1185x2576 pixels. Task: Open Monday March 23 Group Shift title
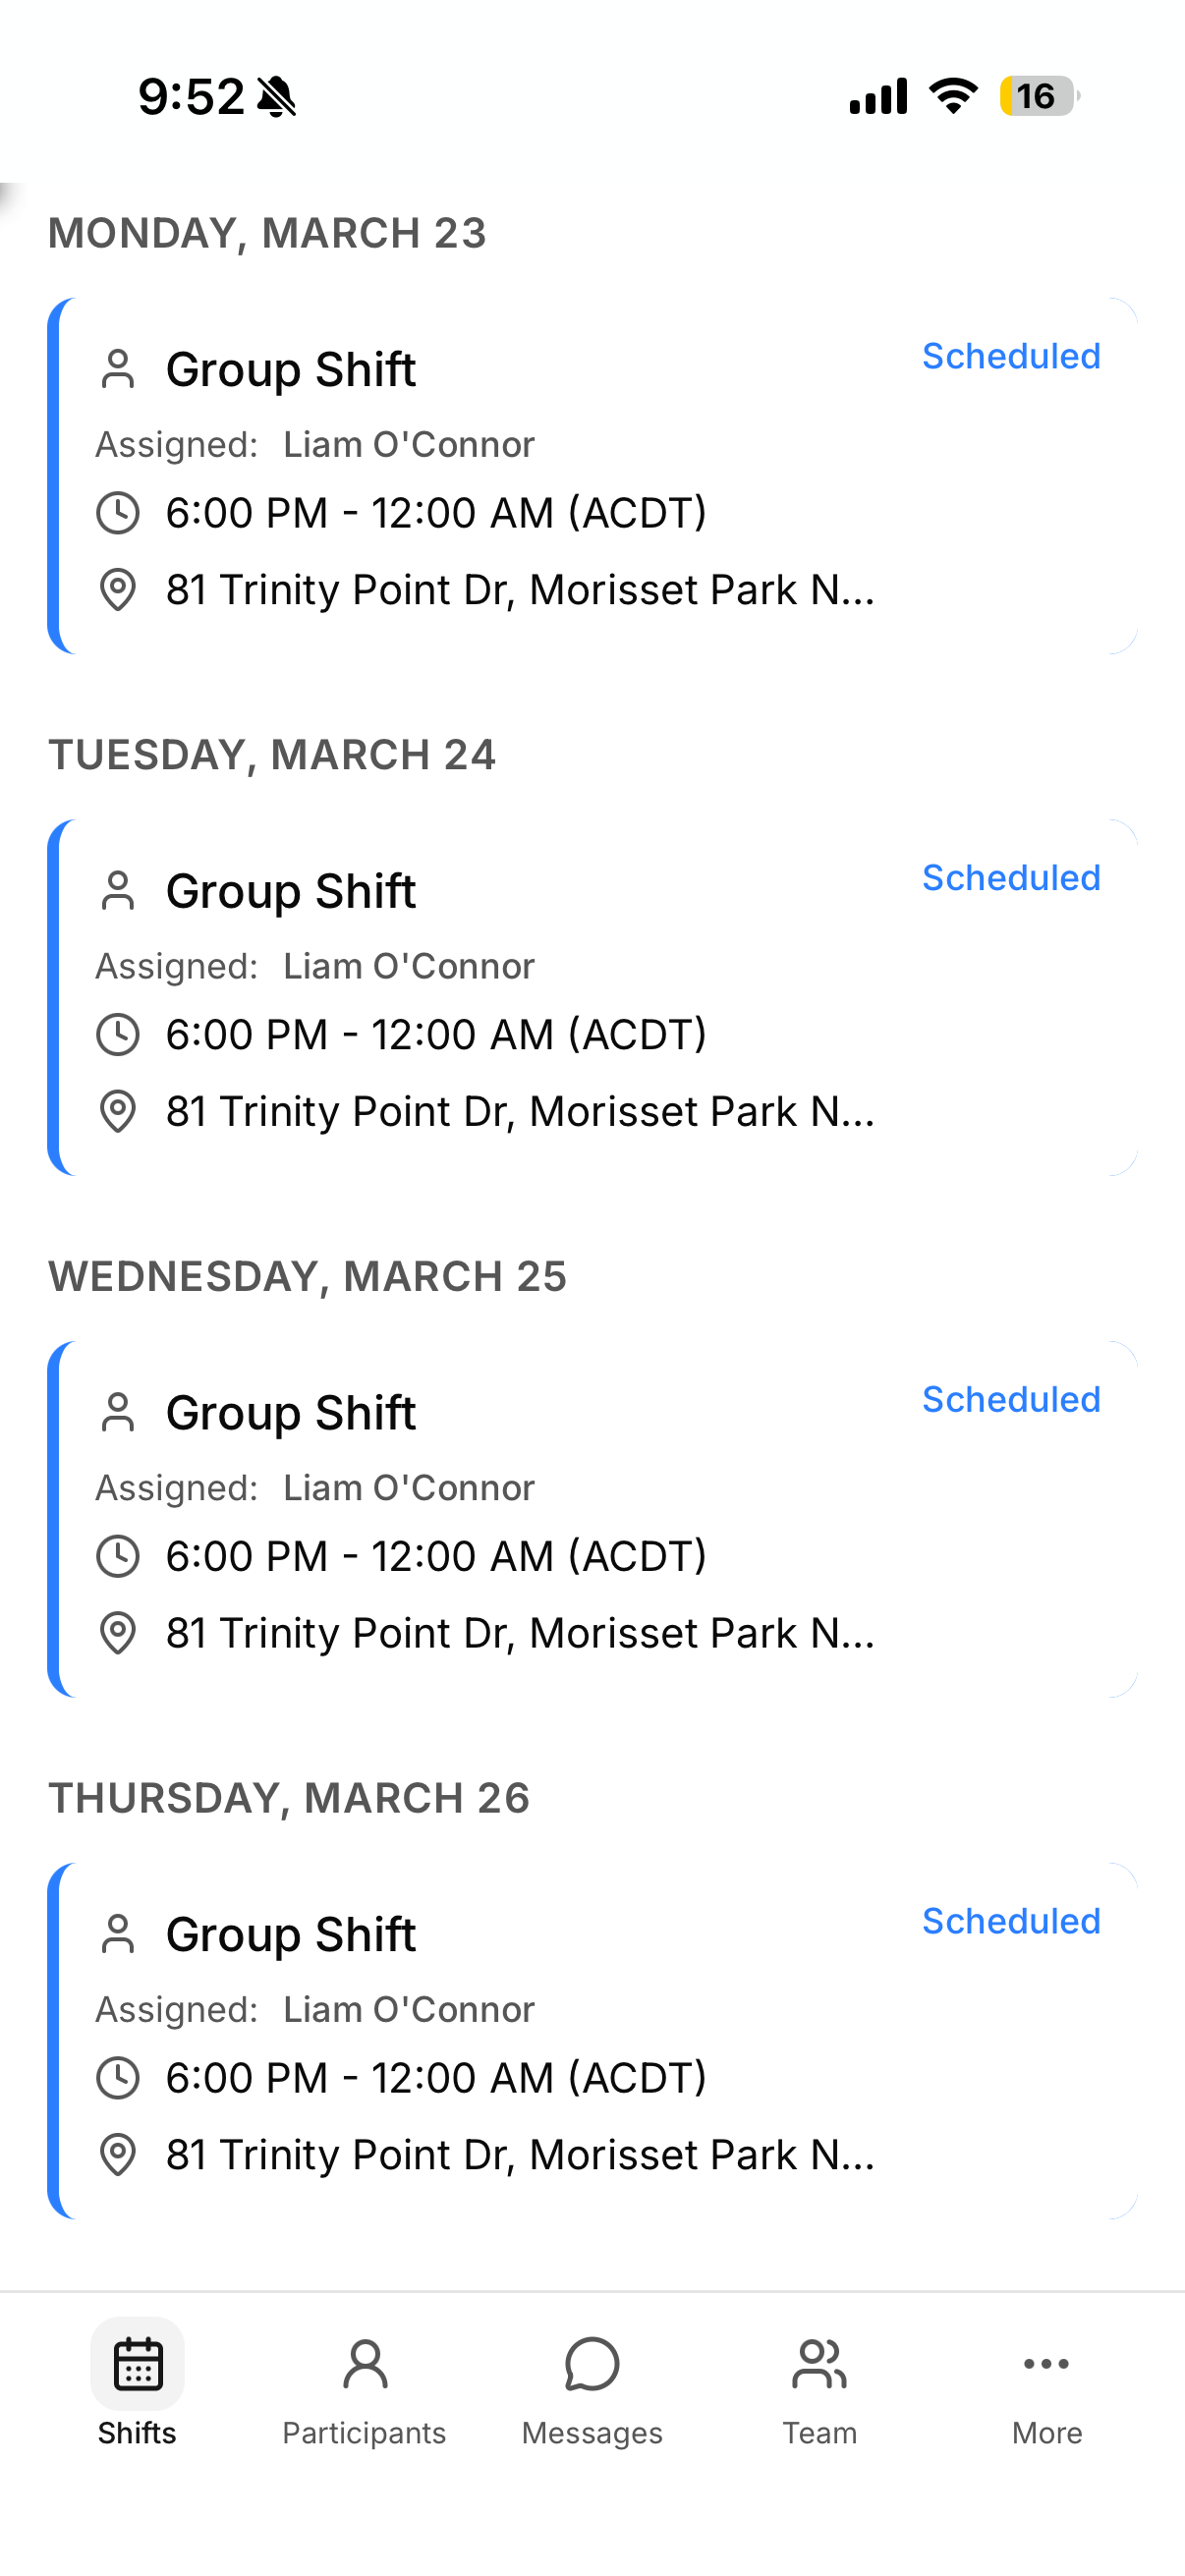pyautogui.click(x=290, y=370)
